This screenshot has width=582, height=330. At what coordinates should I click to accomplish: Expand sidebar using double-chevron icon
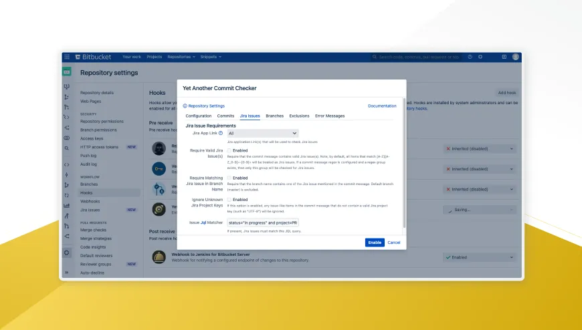click(67, 273)
